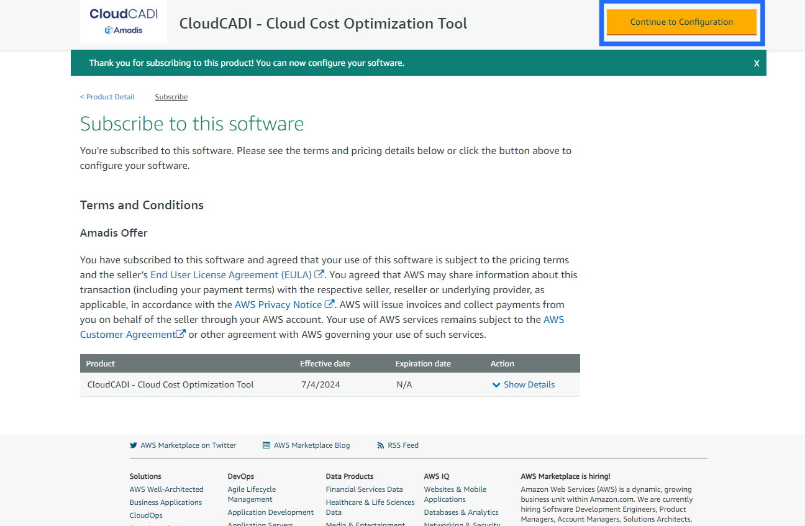Dismiss the green subscription banner
This screenshot has width=805, height=526.
(757, 63)
